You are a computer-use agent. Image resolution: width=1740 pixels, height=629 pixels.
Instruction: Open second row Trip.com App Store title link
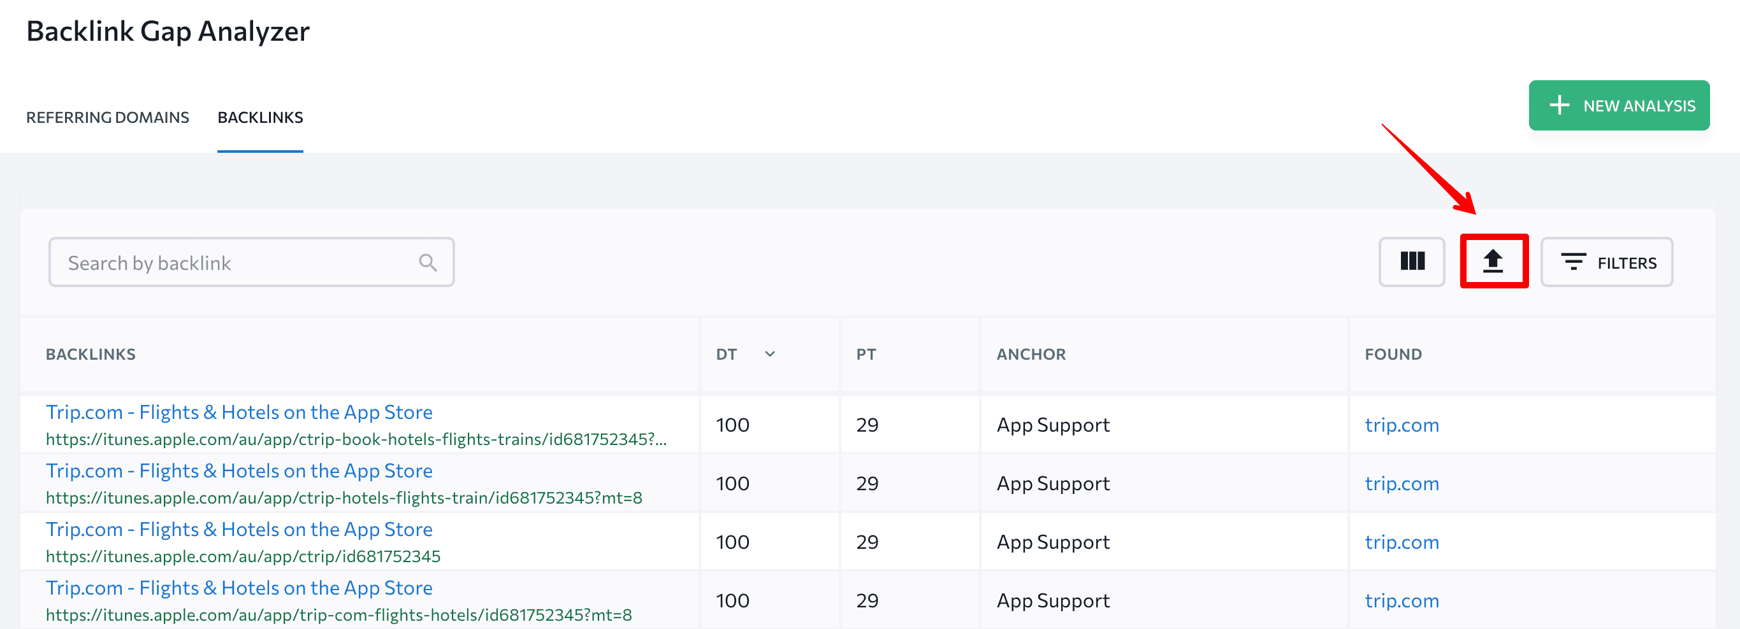pyautogui.click(x=239, y=471)
